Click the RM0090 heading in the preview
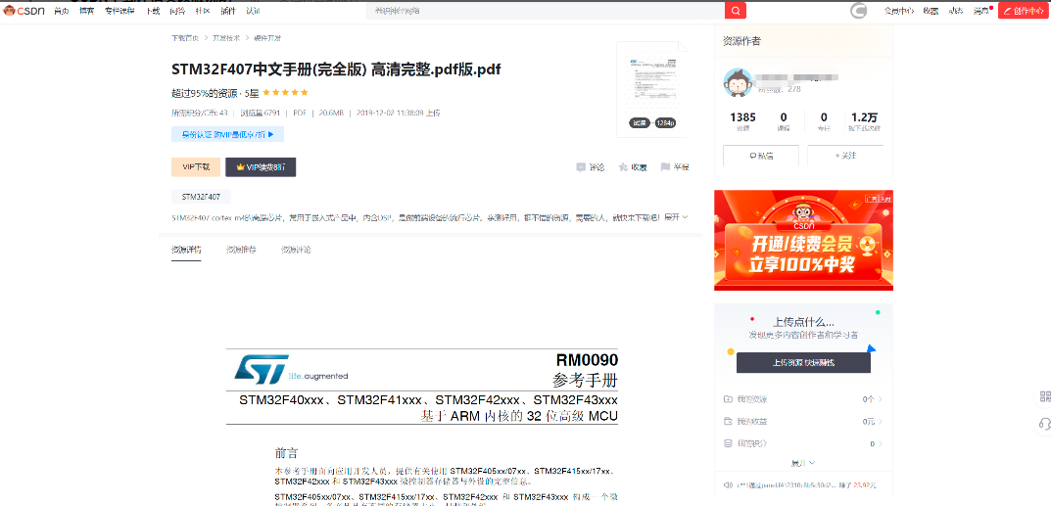Screen dimensions: 1051x506 coord(587,359)
